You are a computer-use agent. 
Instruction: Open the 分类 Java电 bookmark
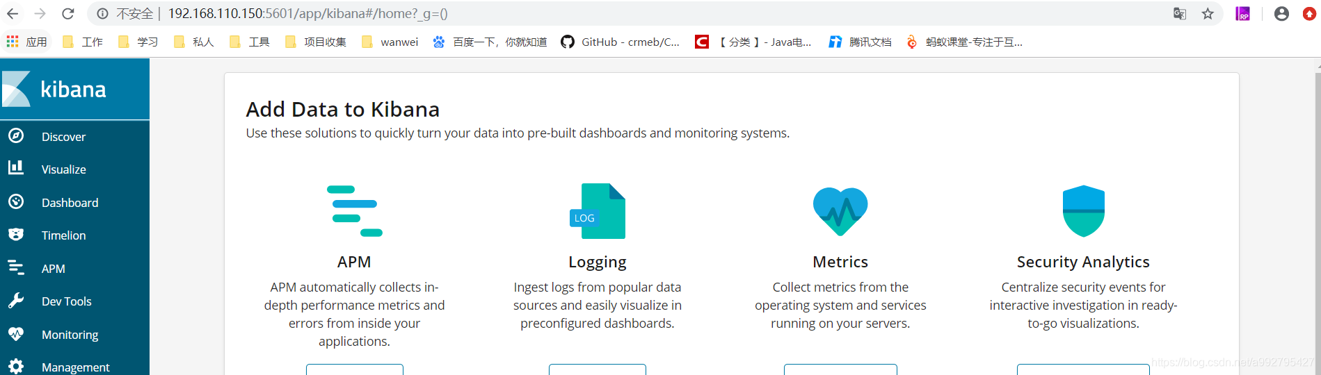753,42
